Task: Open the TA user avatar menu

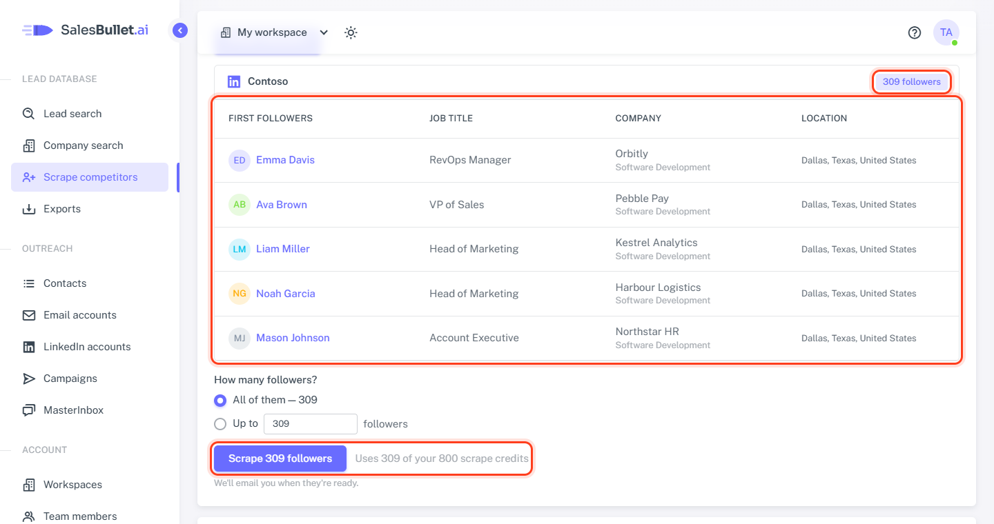Action: (946, 32)
